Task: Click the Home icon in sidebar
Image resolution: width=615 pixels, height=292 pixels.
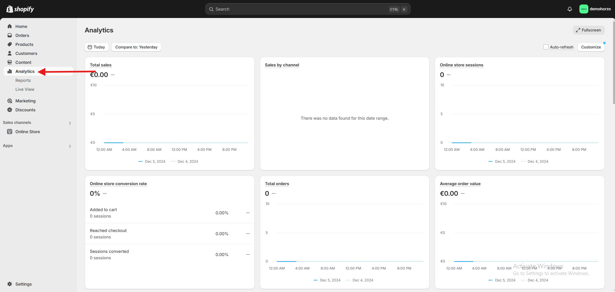Action: pyautogui.click(x=10, y=26)
